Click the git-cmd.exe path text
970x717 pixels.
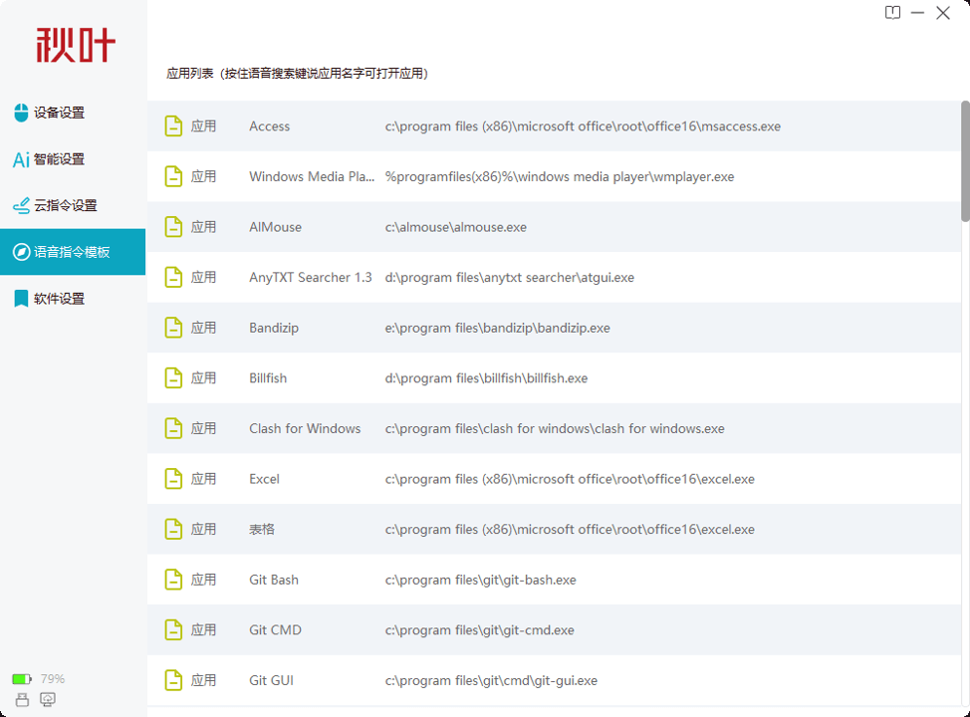(479, 630)
